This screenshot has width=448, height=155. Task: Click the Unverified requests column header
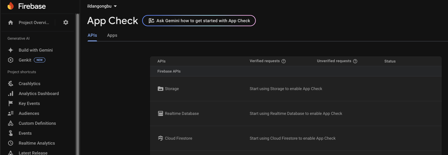coord(334,61)
